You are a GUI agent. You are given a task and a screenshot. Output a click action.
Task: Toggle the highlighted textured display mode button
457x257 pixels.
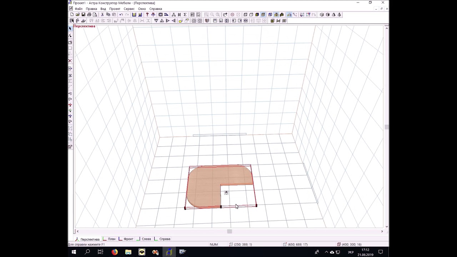(x=263, y=15)
